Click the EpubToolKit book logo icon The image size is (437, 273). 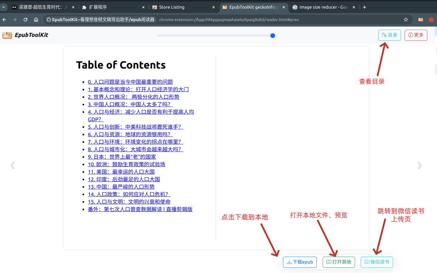[x=7, y=35]
